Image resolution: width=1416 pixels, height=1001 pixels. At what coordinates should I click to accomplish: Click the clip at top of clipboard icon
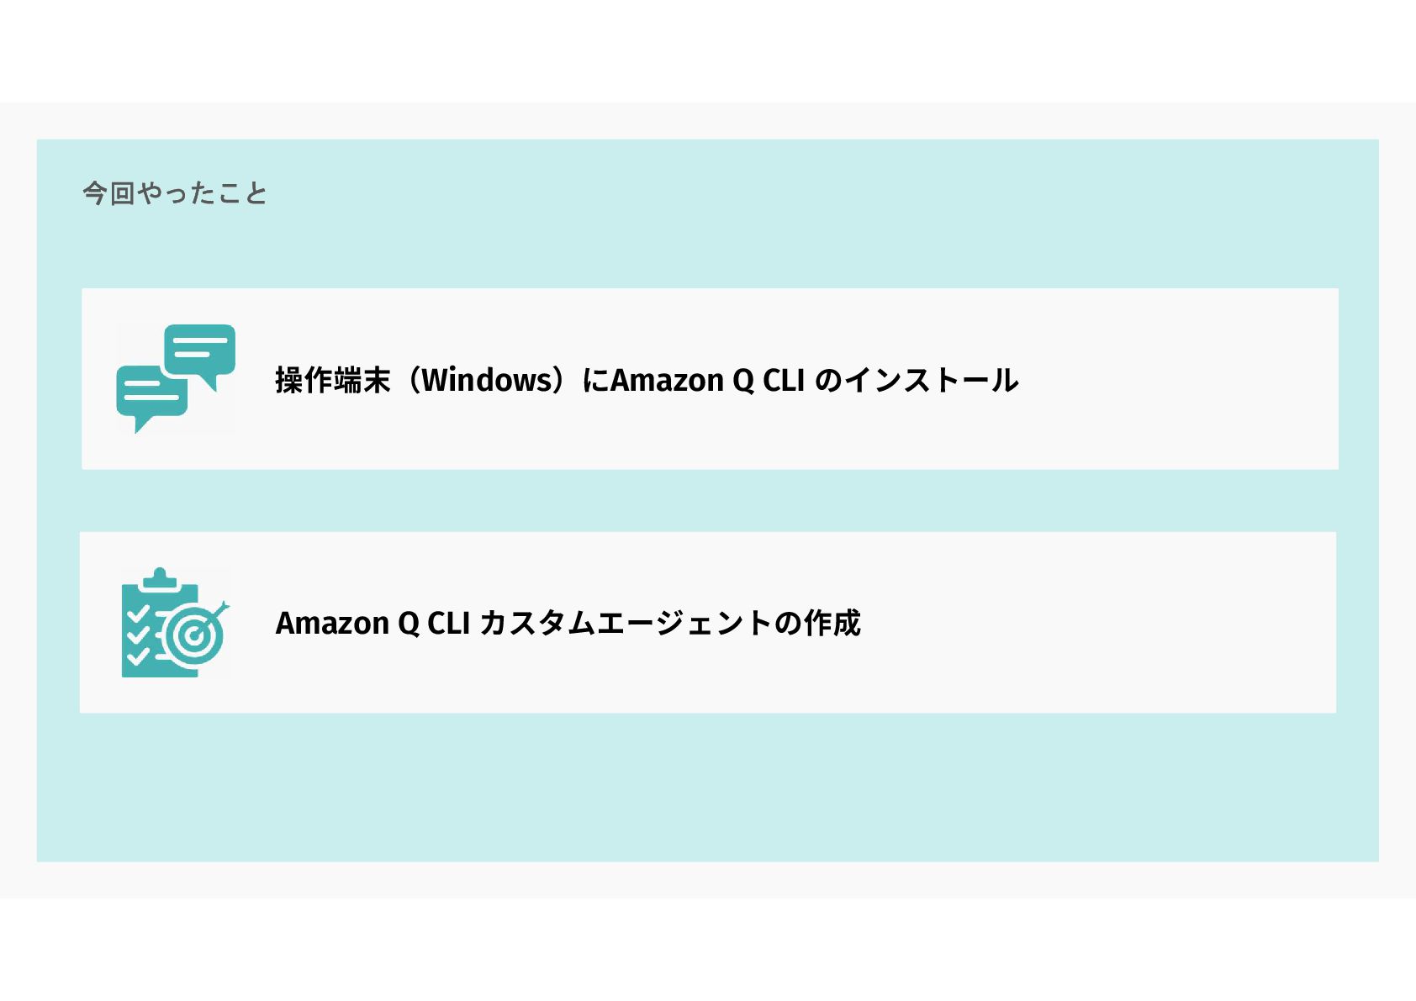pos(160,578)
